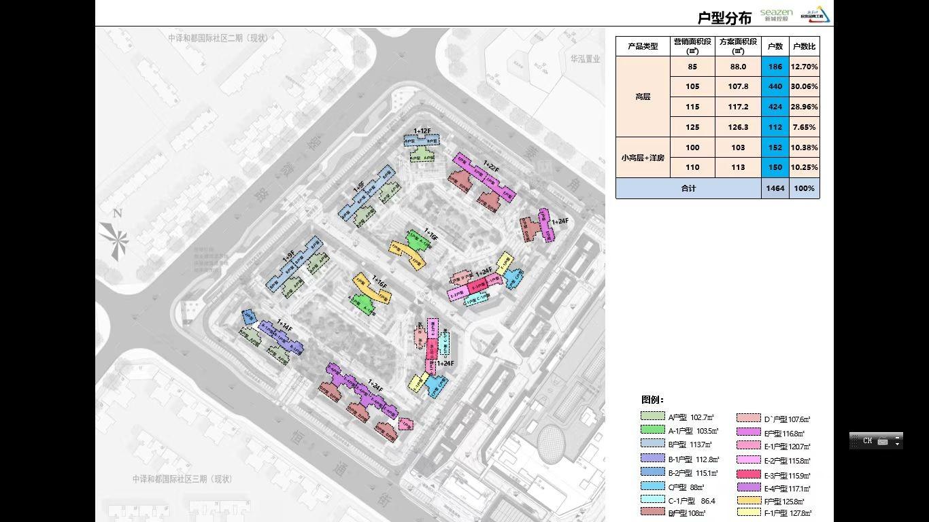Click the 华泓置业 map label
929x522 pixels.
pyautogui.click(x=586, y=59)
